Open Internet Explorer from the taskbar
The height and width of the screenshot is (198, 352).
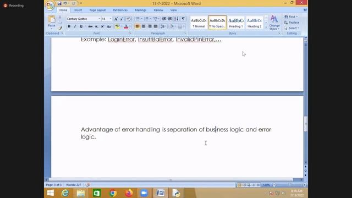pyautogui.click(x=65, y=193)
